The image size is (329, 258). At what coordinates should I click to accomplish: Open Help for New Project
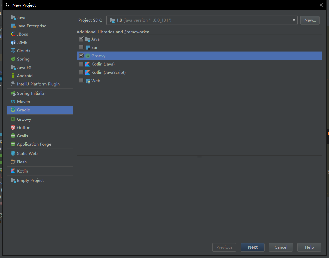[309, 247]
